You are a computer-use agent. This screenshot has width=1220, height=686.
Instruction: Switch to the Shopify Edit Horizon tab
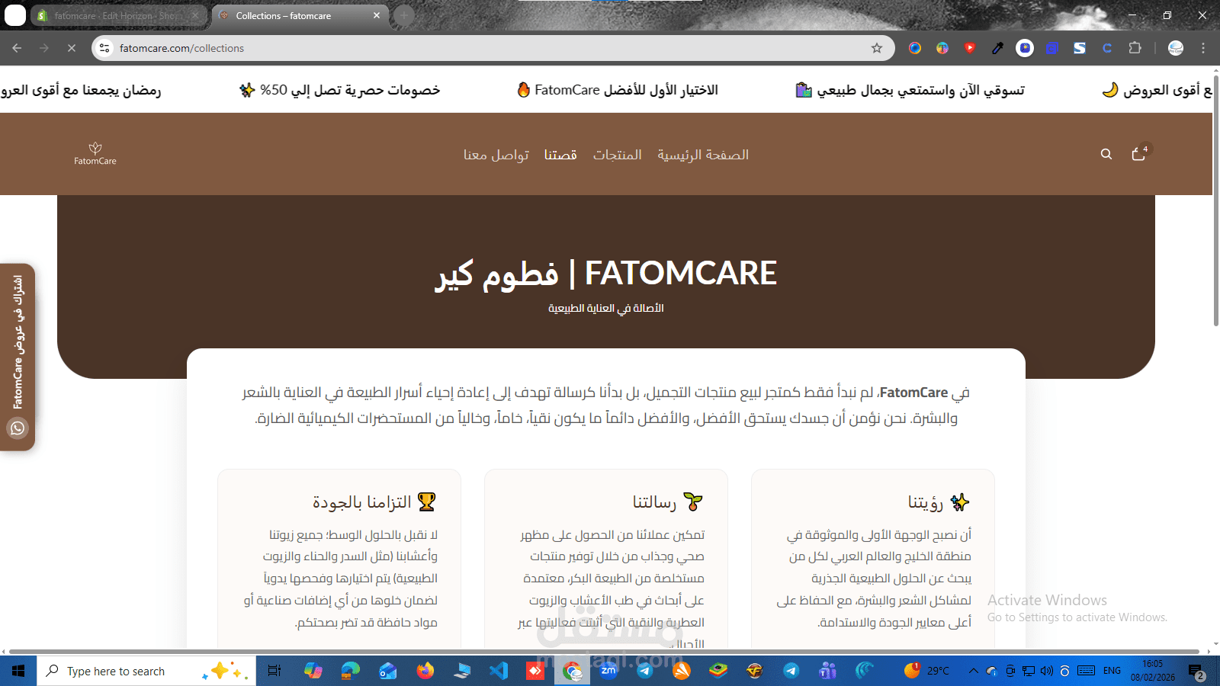[x=118, y=15]
